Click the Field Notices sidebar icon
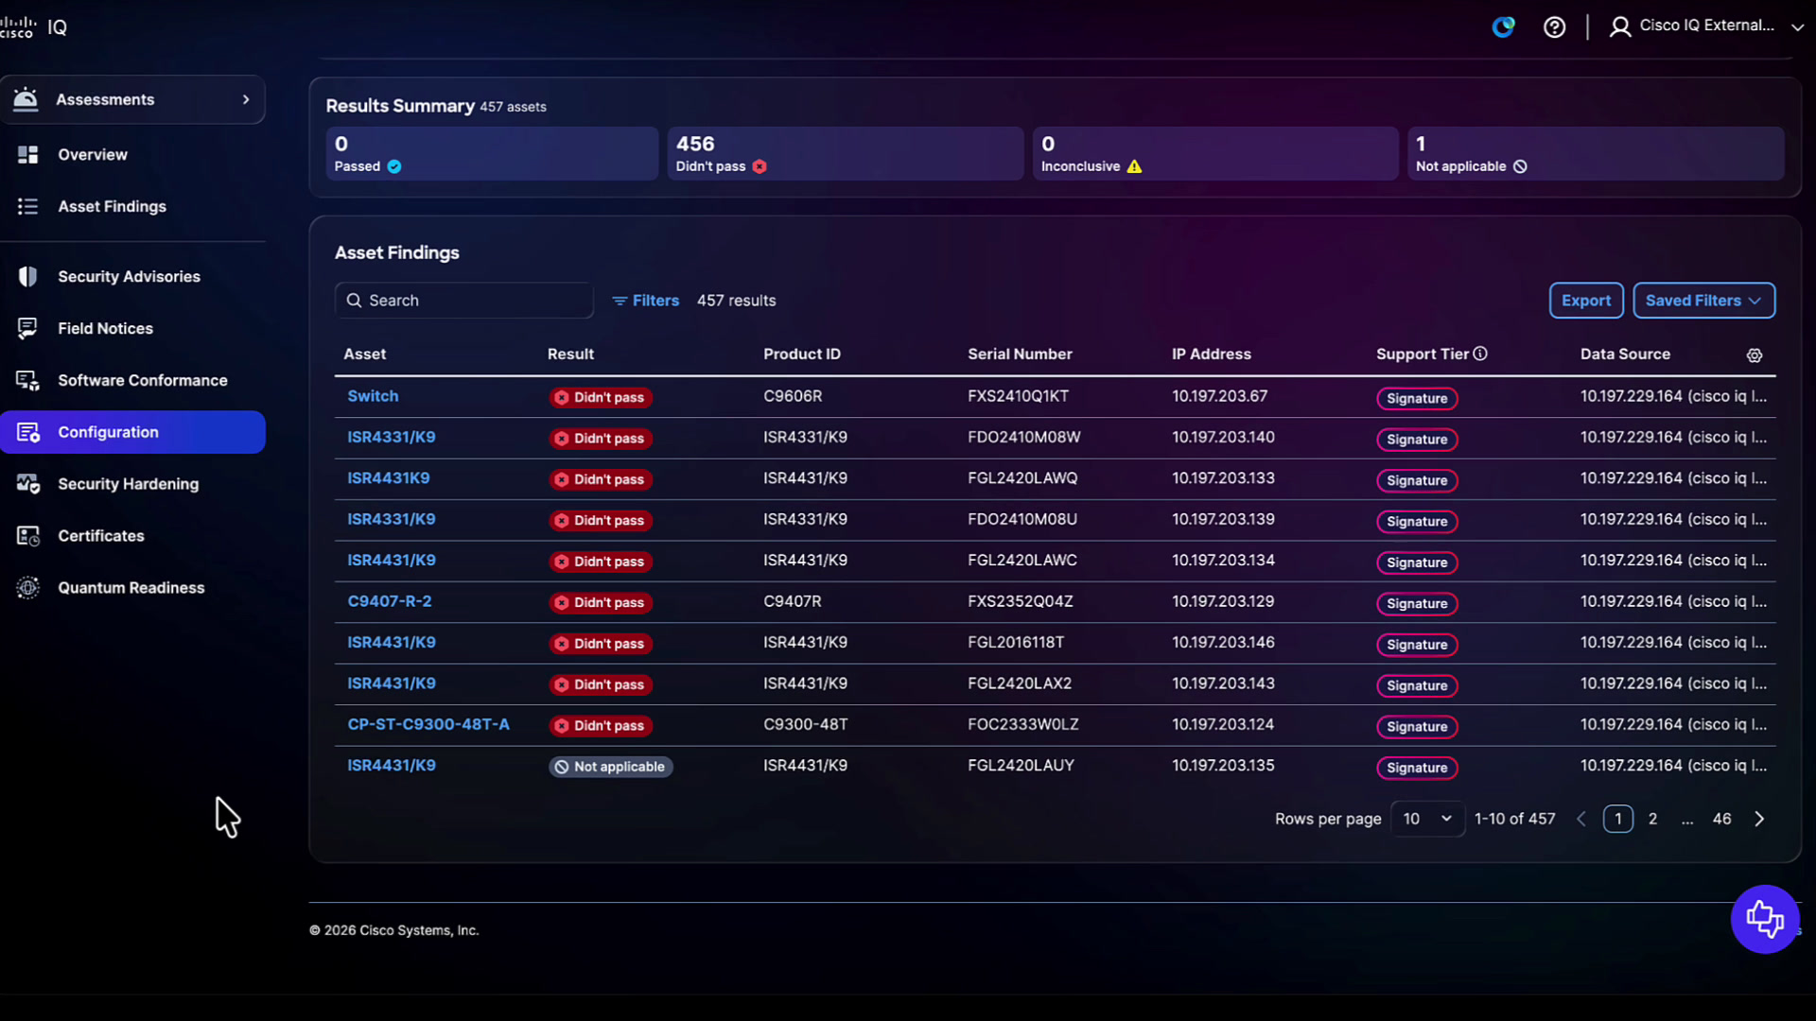 pos(27,328)
